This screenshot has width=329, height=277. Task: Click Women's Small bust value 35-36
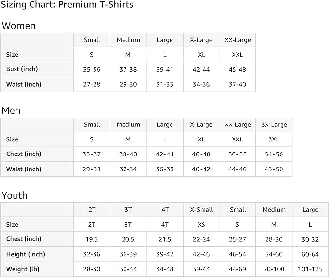[92, 69]
